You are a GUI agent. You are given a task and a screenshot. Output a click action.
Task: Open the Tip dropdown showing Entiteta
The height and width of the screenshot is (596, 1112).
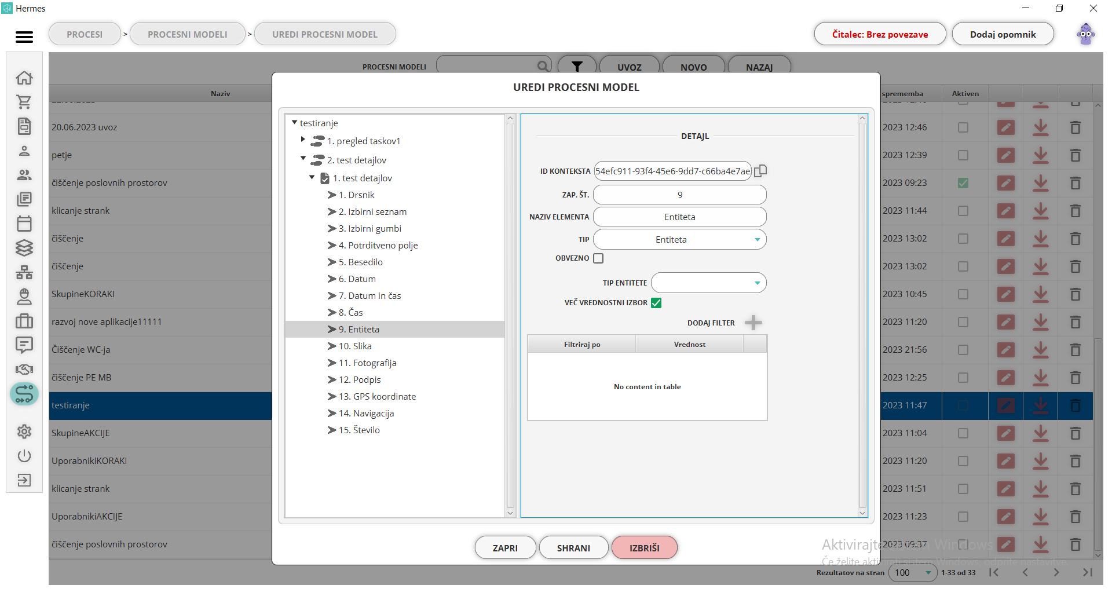[680, 240]
